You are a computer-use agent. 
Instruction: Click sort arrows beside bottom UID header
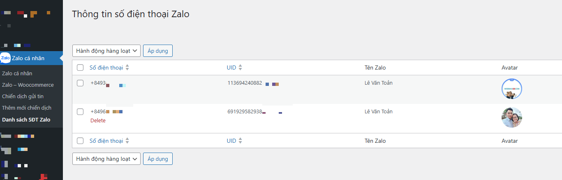click(241, 141)
